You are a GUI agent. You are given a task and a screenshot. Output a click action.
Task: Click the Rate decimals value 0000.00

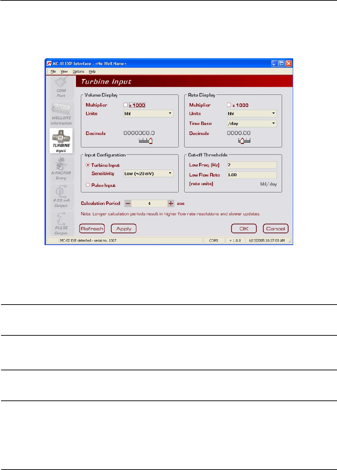click(238, 133)
